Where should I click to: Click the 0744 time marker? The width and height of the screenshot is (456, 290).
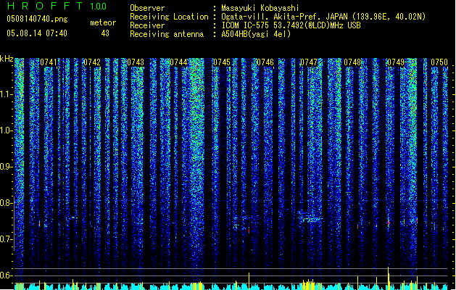point(178,62)
